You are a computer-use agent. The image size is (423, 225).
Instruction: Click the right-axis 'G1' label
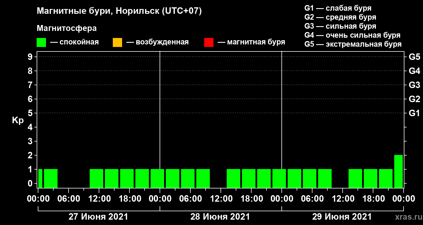click(414, 113)
